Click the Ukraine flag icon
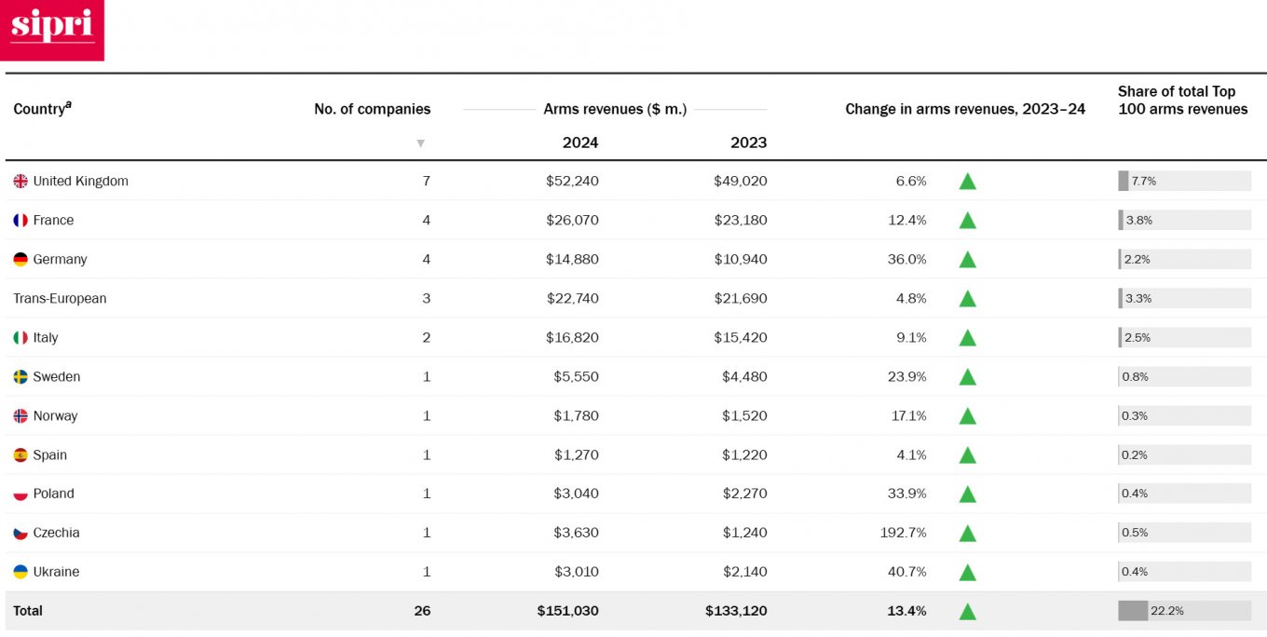 click(x=20, y=572)
